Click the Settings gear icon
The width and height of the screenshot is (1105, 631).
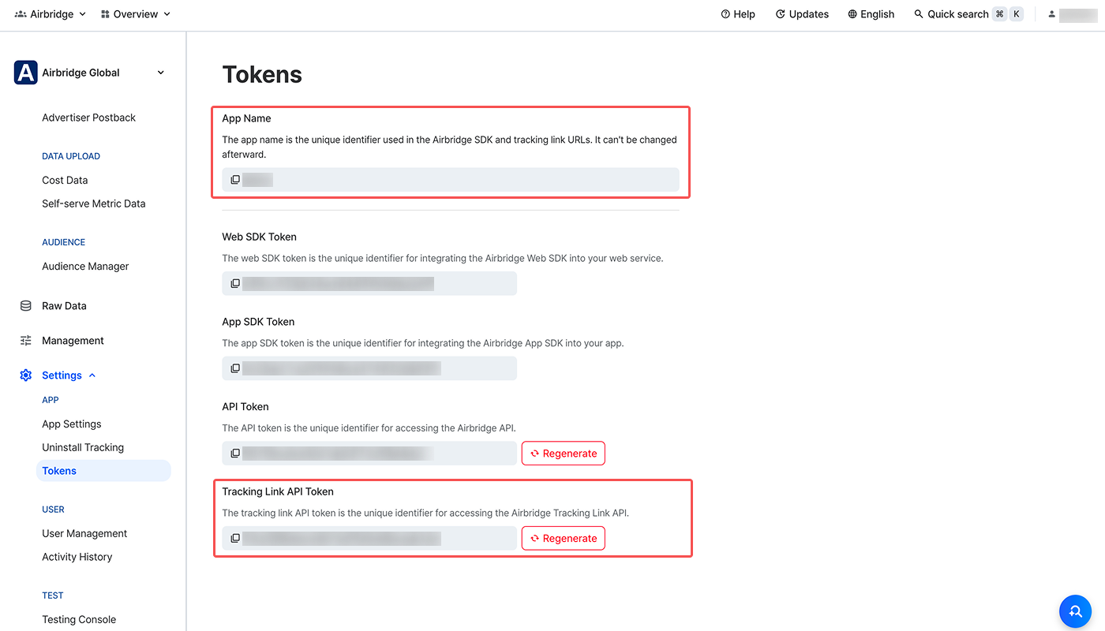[26, 375]
